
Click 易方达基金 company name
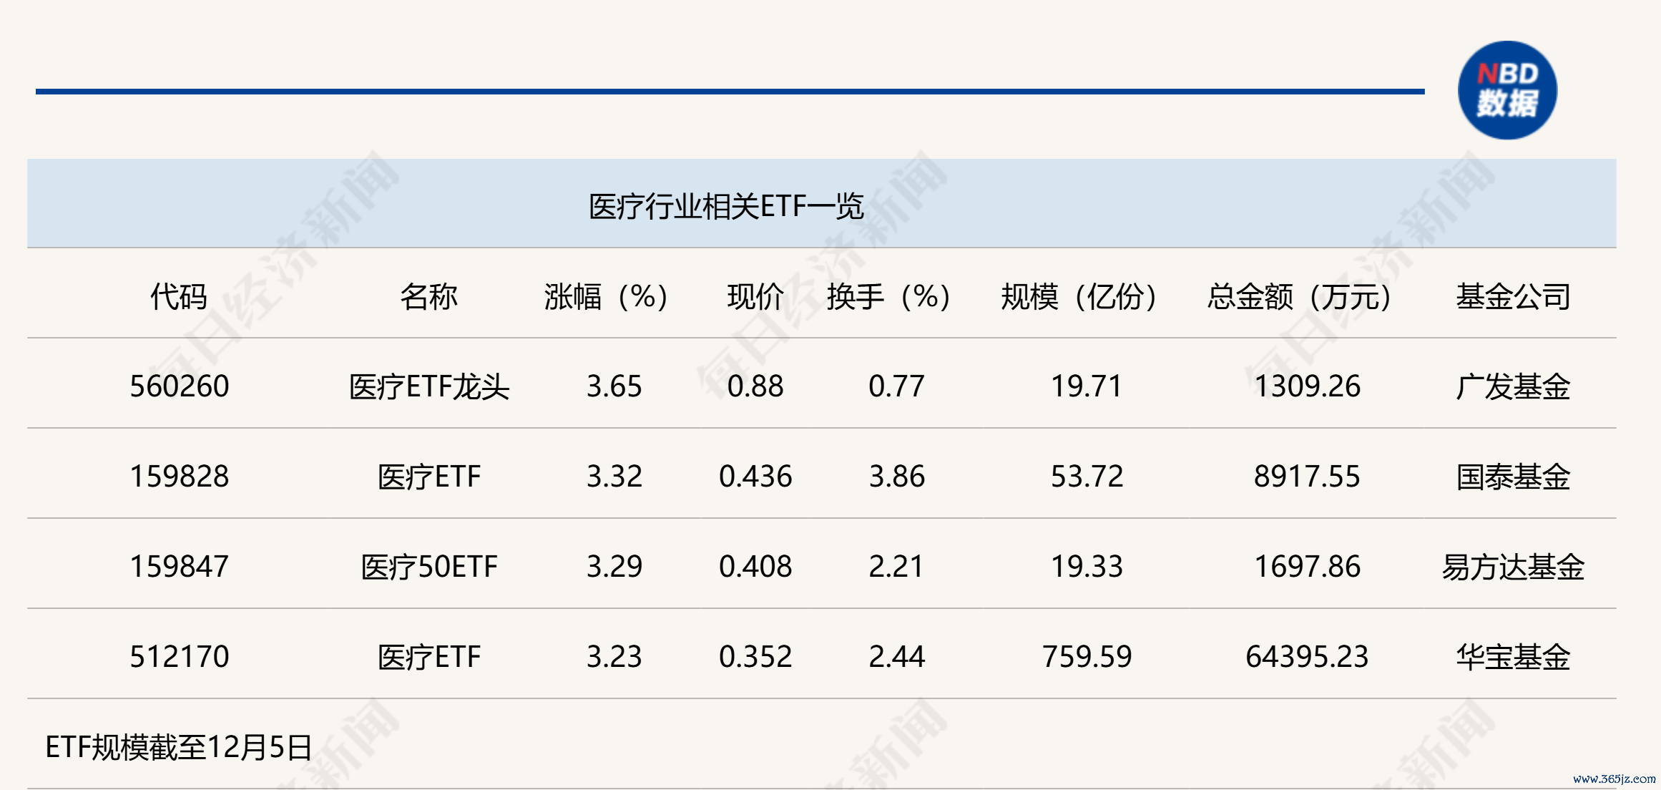coord(1513,567)
